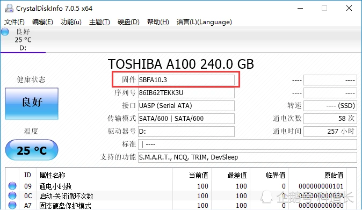Click blue status dot for disk D:

(5, 32)
